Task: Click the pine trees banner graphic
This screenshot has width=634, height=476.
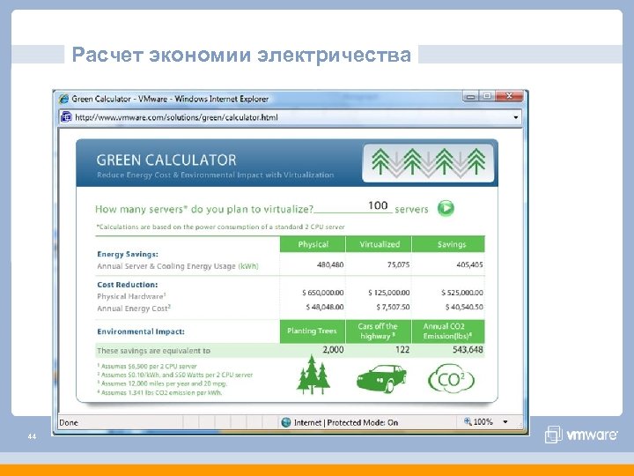Action: point(428,162)
